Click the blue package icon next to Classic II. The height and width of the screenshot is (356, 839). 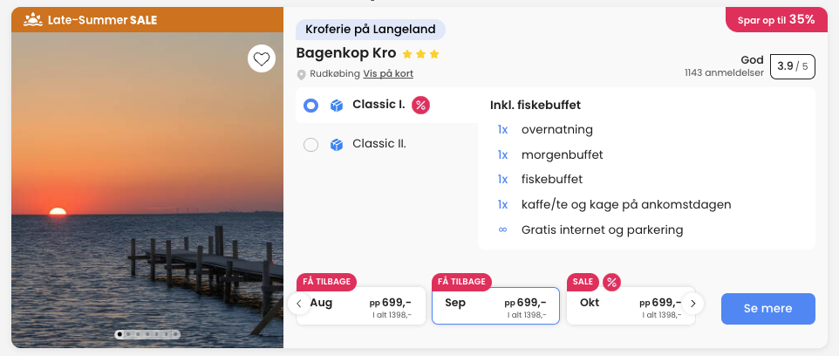pos(336,145)
